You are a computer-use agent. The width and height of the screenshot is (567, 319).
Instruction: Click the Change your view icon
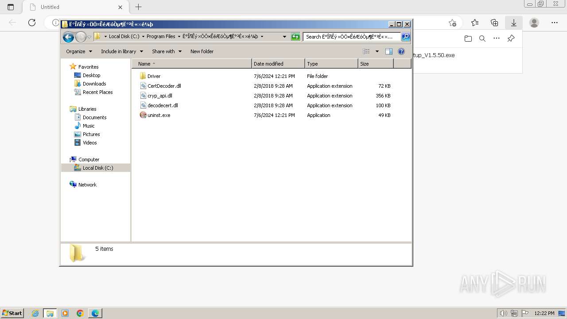pyautogui.click(x=366, y=51)
